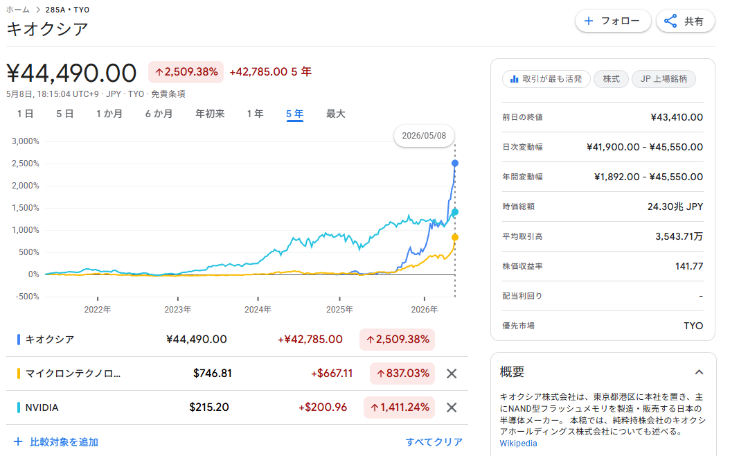
Task: Collapse the 概要 section chevron
Action: [699, 372]
